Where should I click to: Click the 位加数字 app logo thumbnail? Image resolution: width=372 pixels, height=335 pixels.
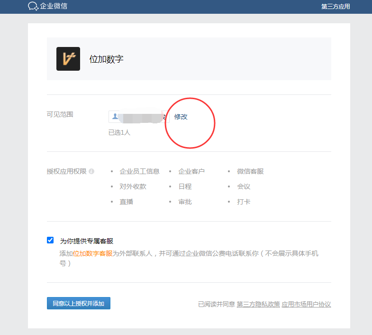(68, 59)
